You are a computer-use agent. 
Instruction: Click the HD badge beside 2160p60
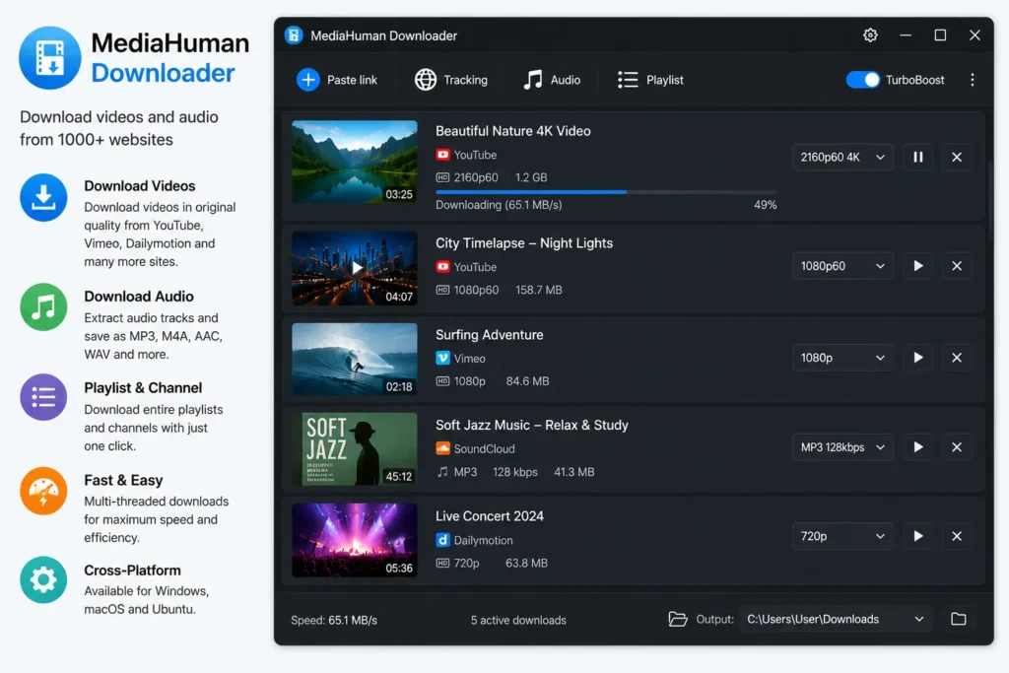tap(442, 177)
